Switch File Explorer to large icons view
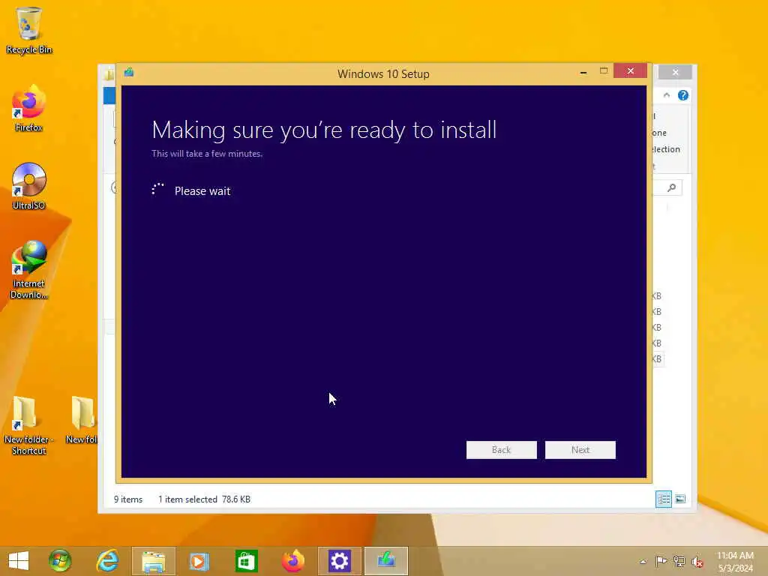 click(680, 499)
